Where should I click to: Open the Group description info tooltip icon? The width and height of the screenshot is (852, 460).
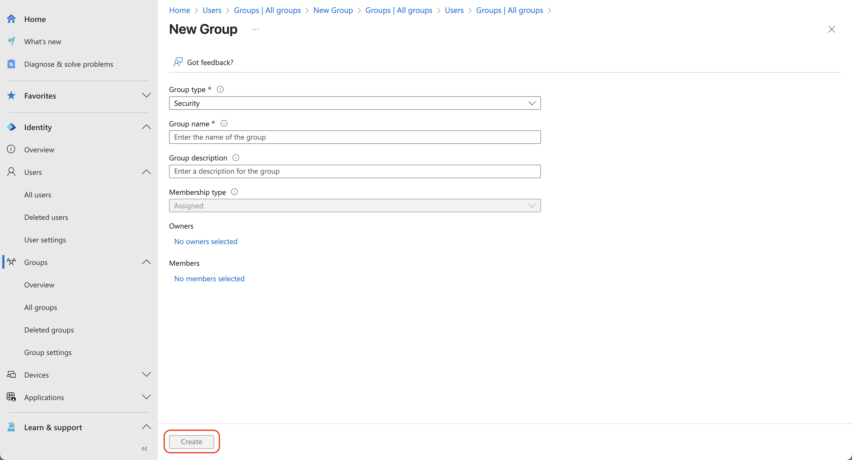(236, 158)
